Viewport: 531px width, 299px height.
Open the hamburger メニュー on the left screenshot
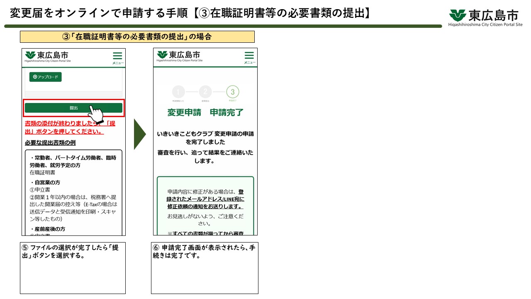117,56
